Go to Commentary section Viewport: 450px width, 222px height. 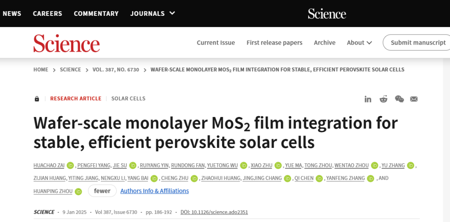[x=96, y=13]
